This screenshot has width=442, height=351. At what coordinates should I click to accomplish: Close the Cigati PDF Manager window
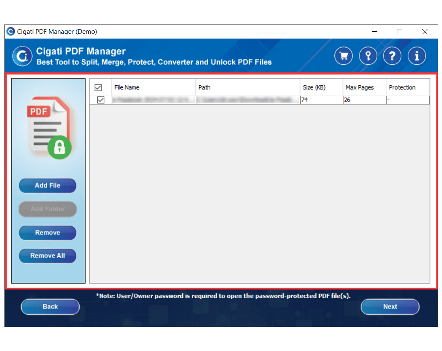(x=425, y=32)
